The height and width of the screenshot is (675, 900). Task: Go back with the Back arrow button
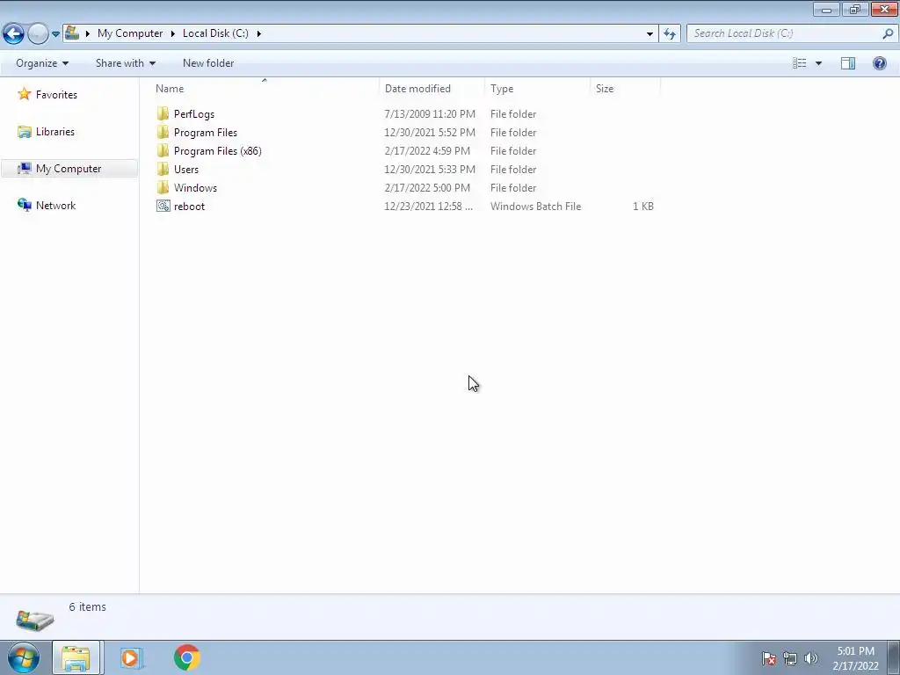13,33
